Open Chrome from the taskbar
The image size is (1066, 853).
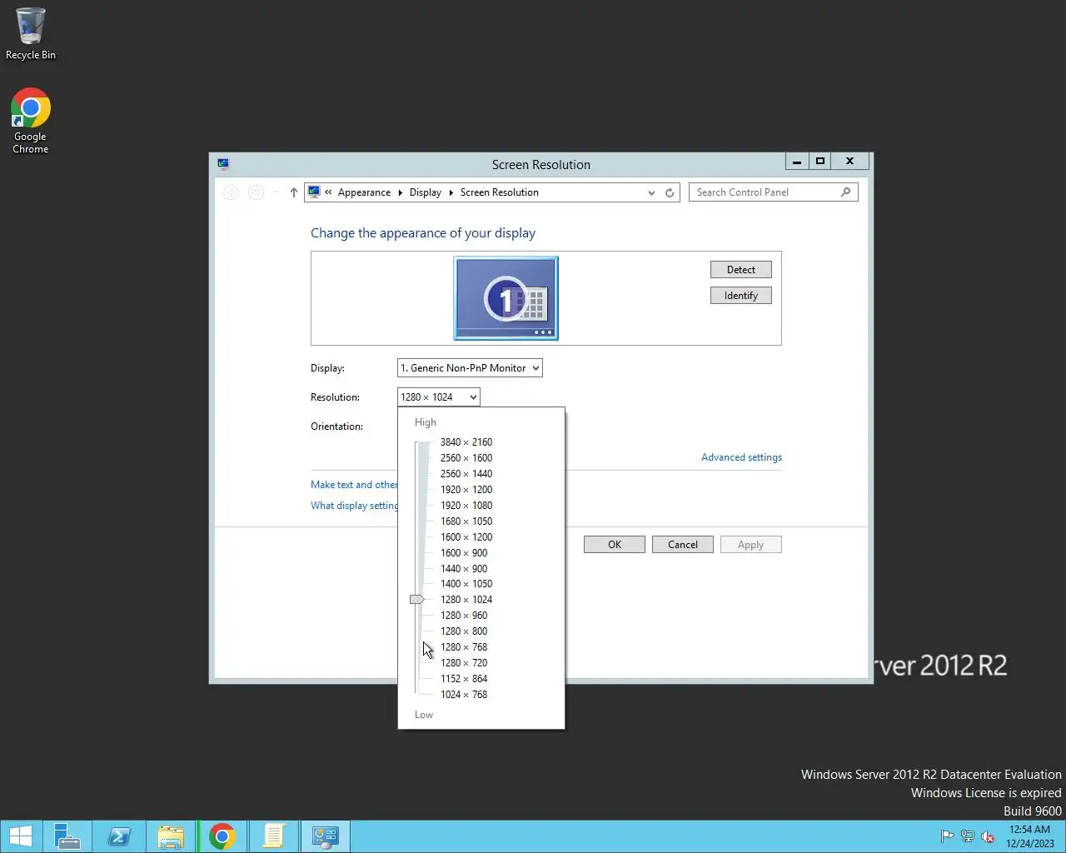click(x=222, y=836)
